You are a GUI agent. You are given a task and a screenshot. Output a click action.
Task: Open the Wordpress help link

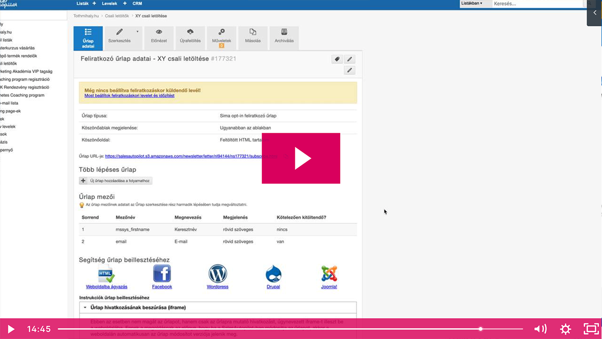pyautogui.click(x=218, y=287)
